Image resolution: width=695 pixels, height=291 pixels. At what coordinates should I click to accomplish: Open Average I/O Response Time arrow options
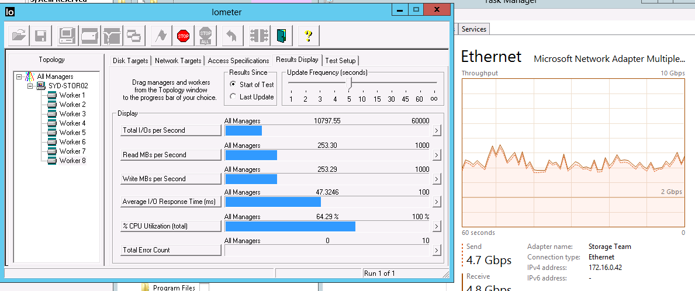pos(437,202)
